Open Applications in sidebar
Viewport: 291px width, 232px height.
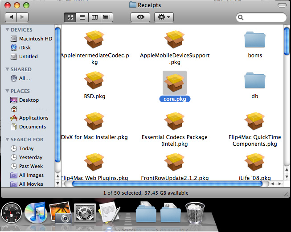(x=29, y=118)
